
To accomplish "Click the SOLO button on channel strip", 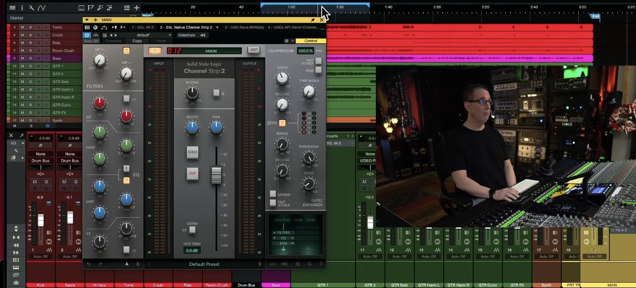I will 192,152.
